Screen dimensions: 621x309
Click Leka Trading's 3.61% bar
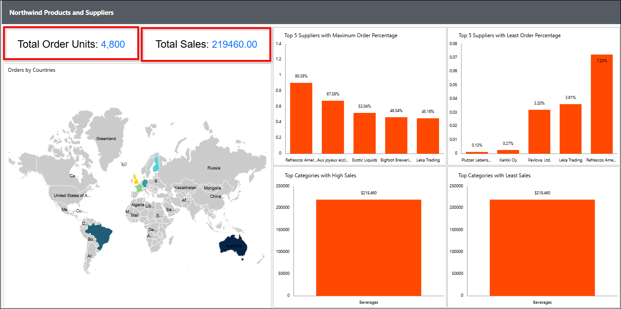(570, 129)
